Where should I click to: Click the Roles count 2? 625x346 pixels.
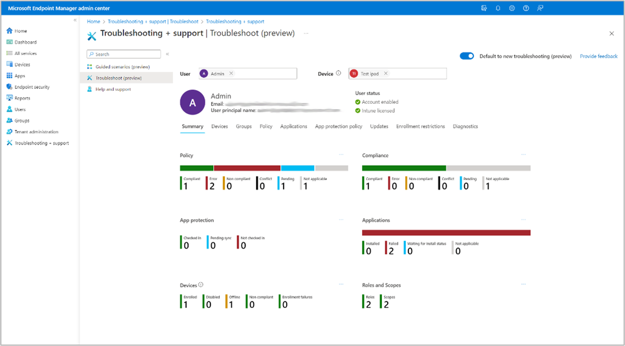pyautogui.click(x=368, y=305)
